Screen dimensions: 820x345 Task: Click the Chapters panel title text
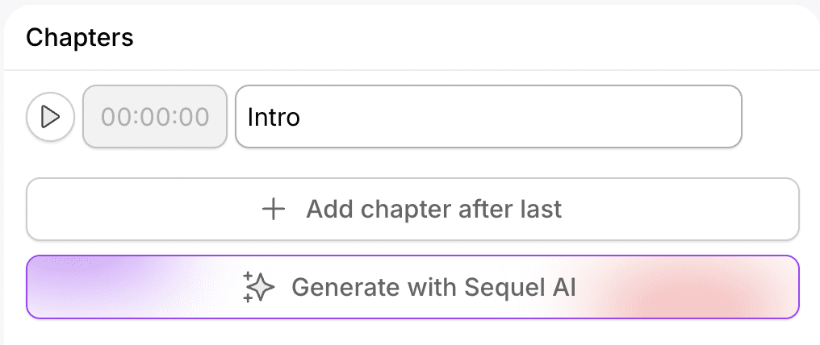pyautogui.click(x=79, y=37)
